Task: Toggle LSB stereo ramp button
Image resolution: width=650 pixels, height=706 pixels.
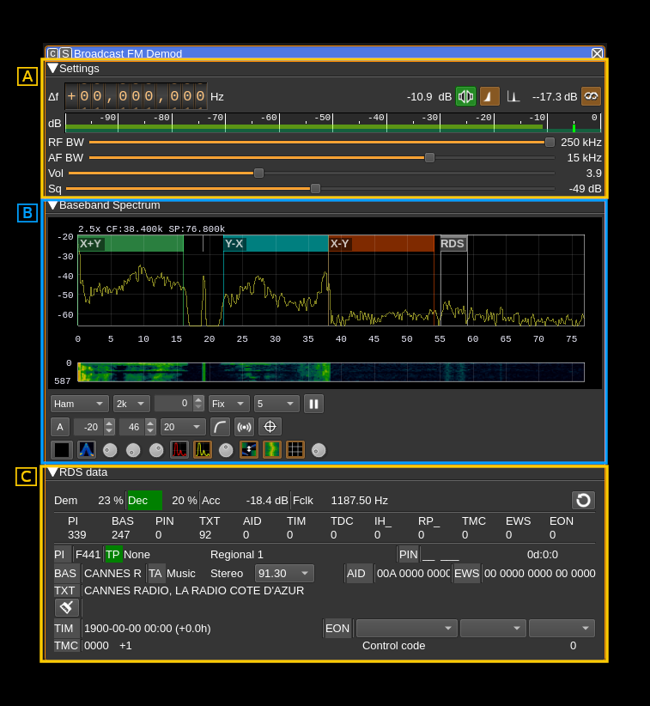Action: click(489, 96)
